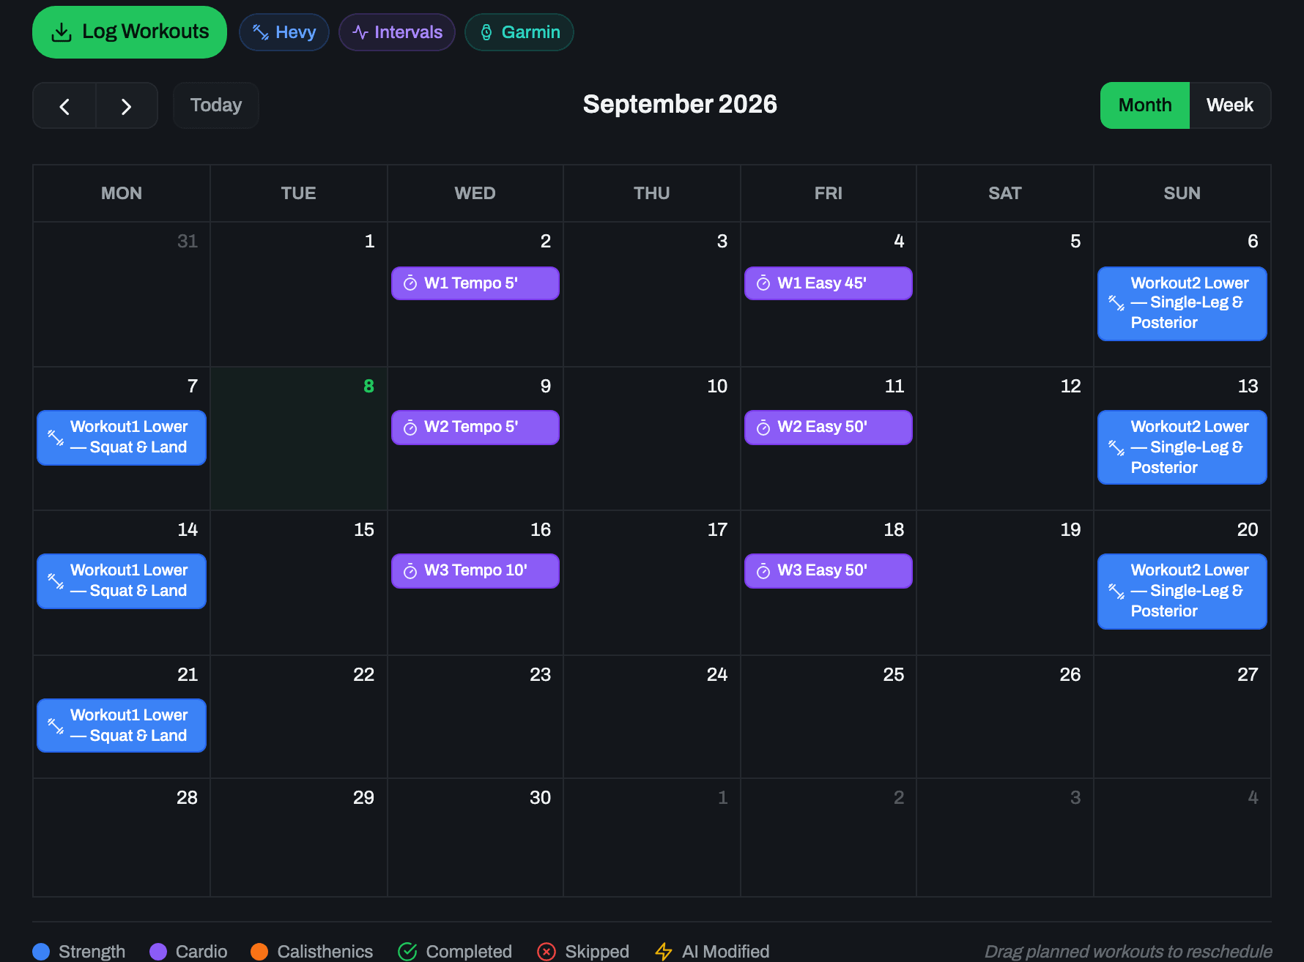Click the Intervals activity pulse icon
The image size is (1304, 962).
[x=360, y=32]
